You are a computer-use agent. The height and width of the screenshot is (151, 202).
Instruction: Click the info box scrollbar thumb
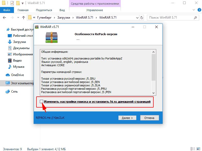pos(153,67)
